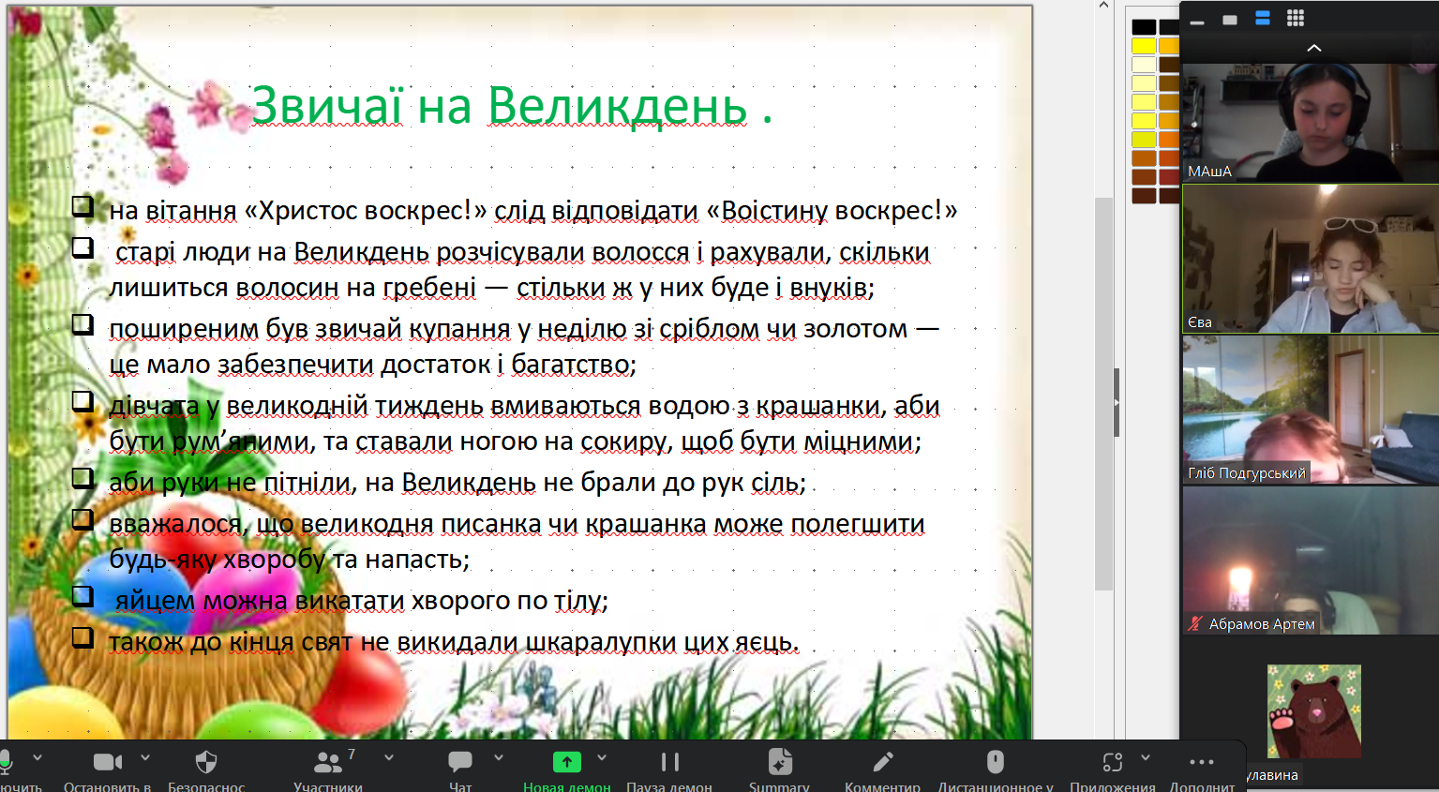Click bullet box before 'старі люди'

[x=82, y=247]
